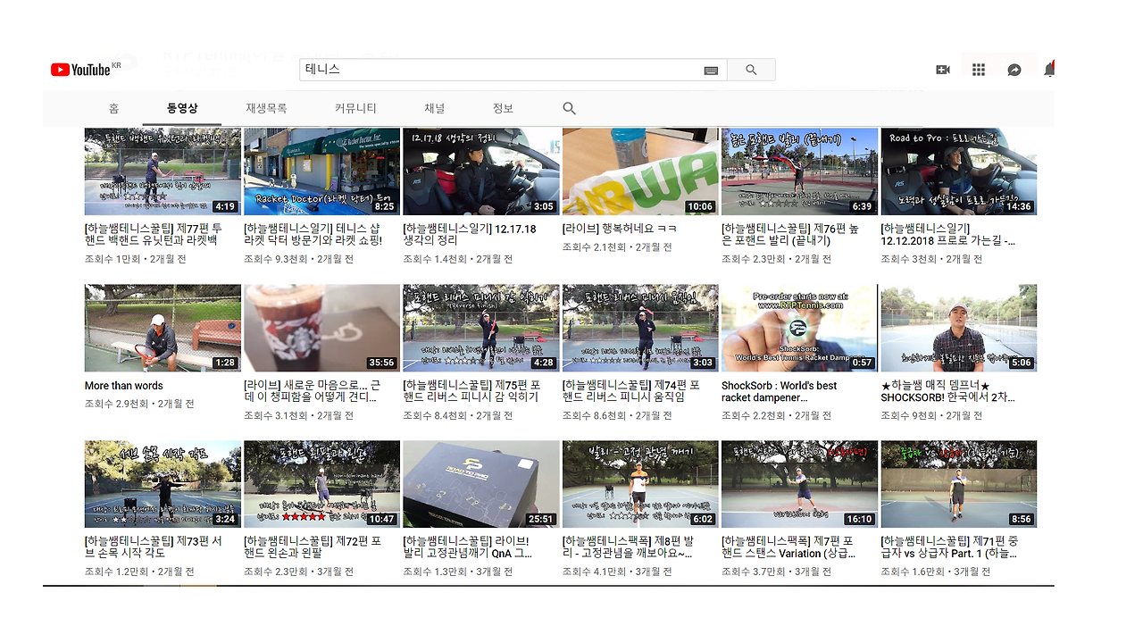Open the 재생목록 tab
Viewport: 1143px width, 643px height.
coord(267,107)
